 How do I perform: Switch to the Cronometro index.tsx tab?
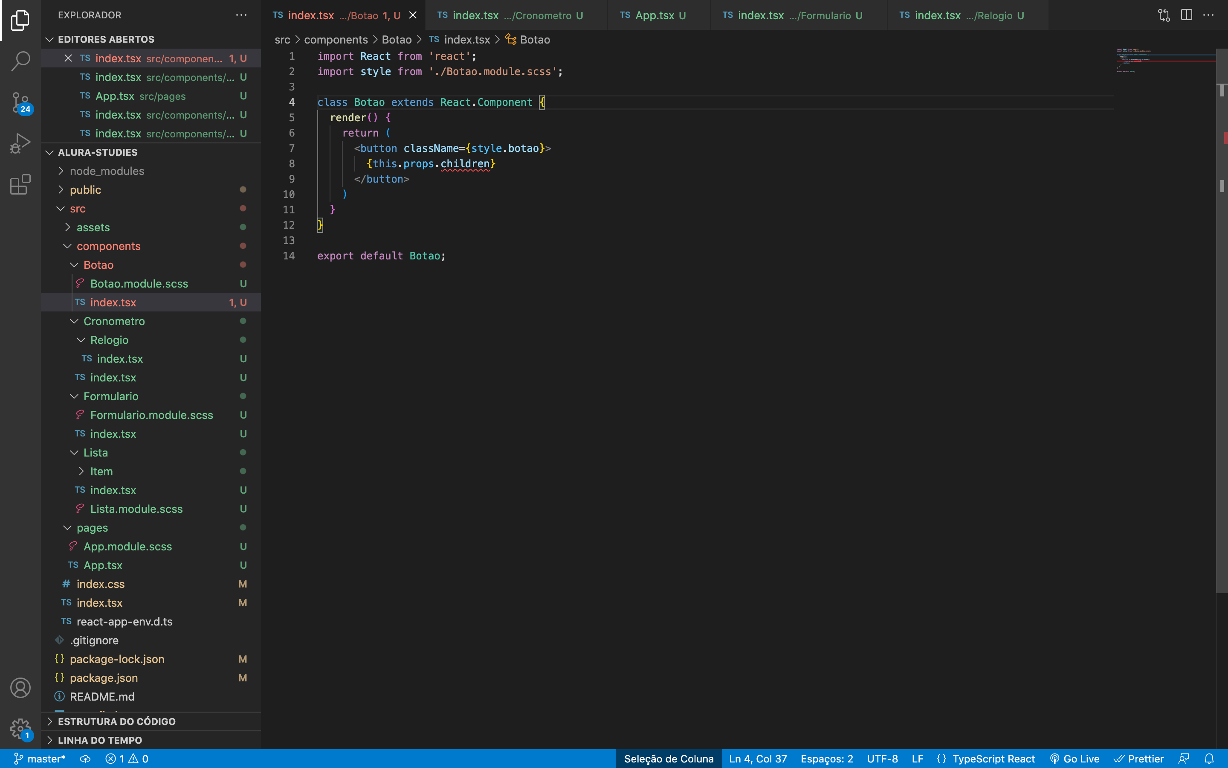516,15
